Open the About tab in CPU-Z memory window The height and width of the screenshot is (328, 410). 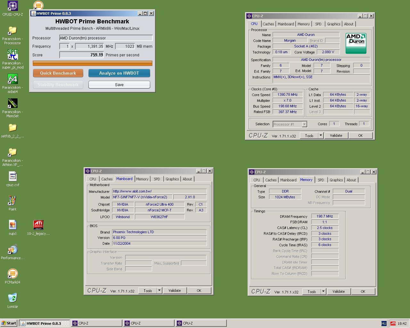(x=351, y=180)
